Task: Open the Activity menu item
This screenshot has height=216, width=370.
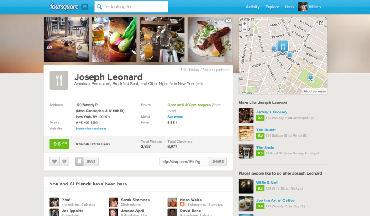Action: coord(252,7)
